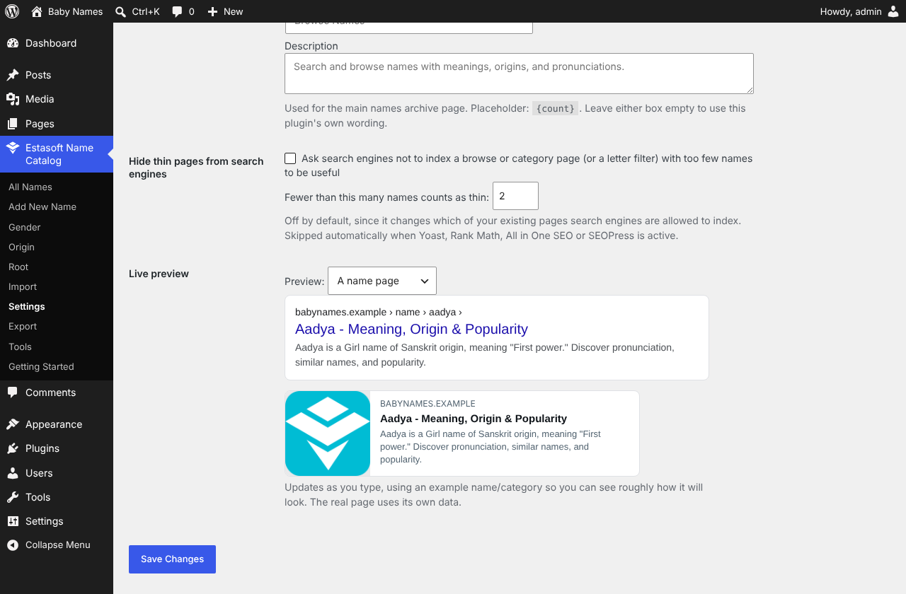The height and width of the screenshot is (594, 906).
Task: Click the Appearance paintbrush icon
Action: [x=13, y=424]
